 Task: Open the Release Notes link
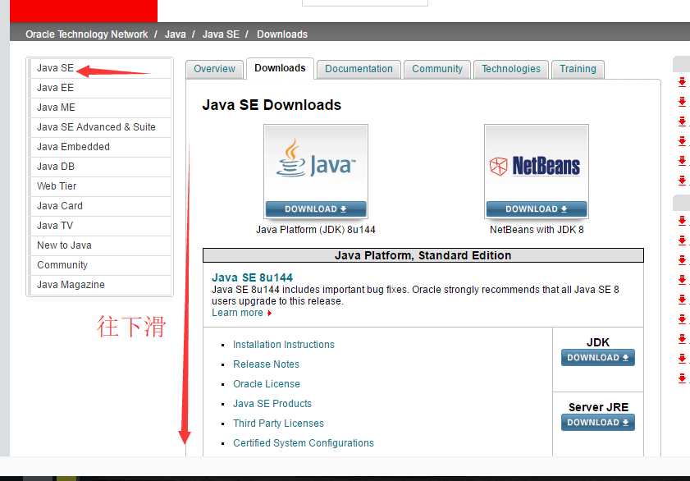tap(266, 364)
